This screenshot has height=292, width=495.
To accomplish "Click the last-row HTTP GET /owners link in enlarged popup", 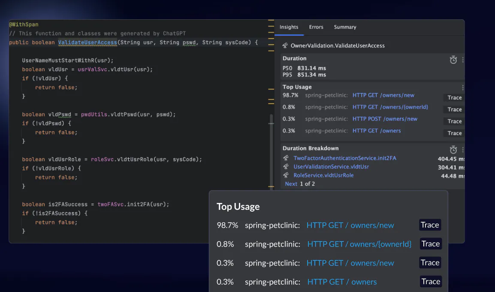I will click(x=342, y=282).
